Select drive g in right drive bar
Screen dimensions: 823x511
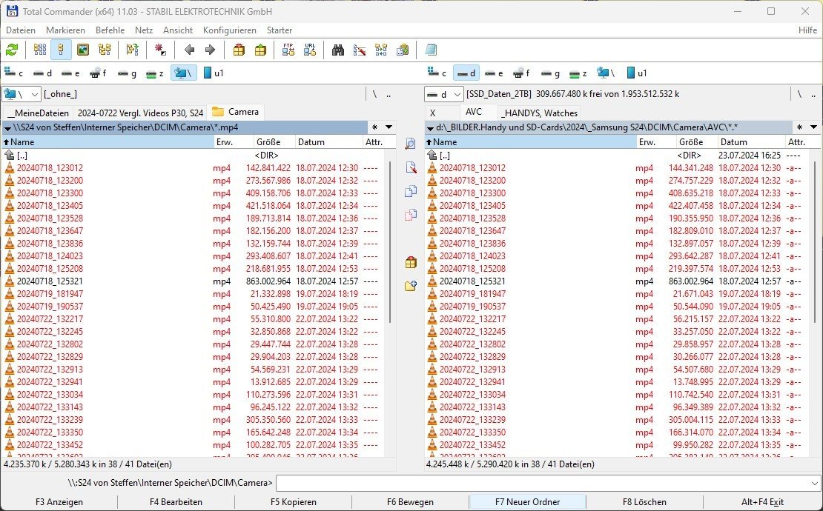(550, 73)
